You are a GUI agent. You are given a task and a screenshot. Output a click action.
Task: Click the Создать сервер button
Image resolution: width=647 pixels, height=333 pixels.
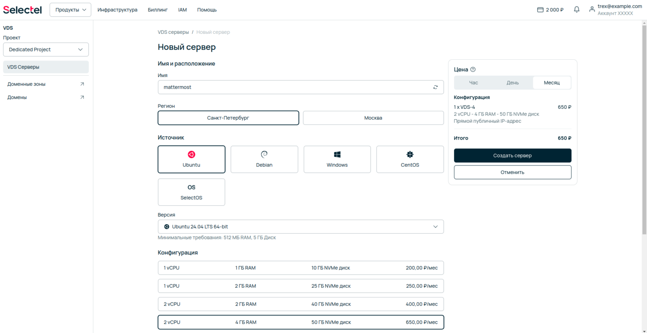coord(513,156)
